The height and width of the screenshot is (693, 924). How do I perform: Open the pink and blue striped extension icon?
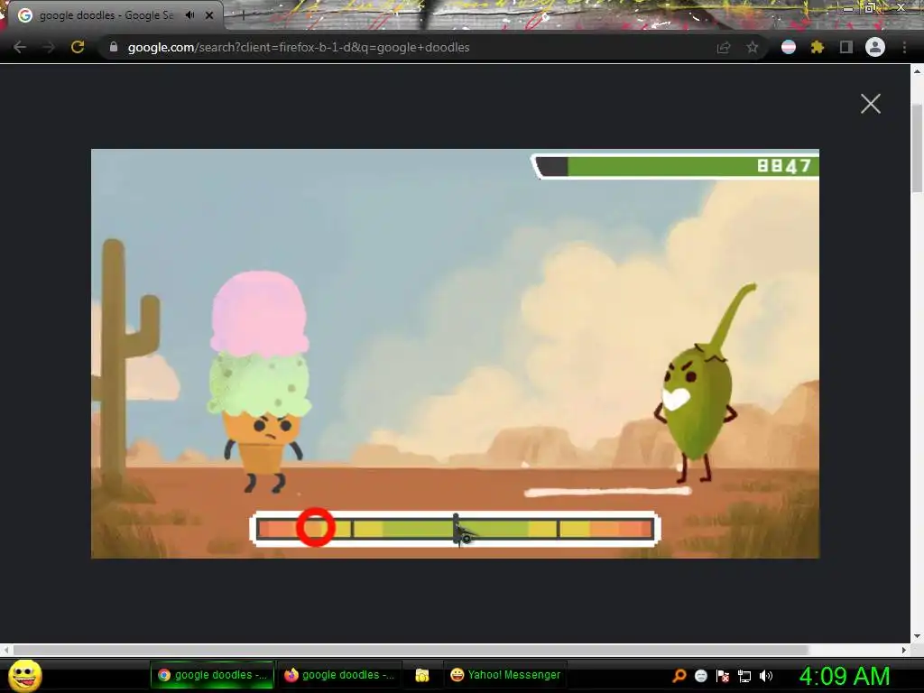[788, 47]
